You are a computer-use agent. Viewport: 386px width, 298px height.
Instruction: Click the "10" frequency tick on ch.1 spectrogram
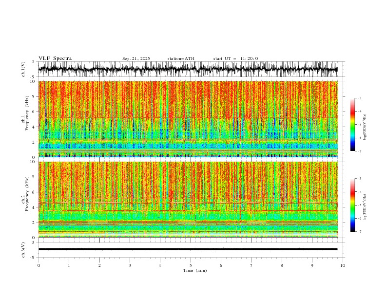[33, 81]
